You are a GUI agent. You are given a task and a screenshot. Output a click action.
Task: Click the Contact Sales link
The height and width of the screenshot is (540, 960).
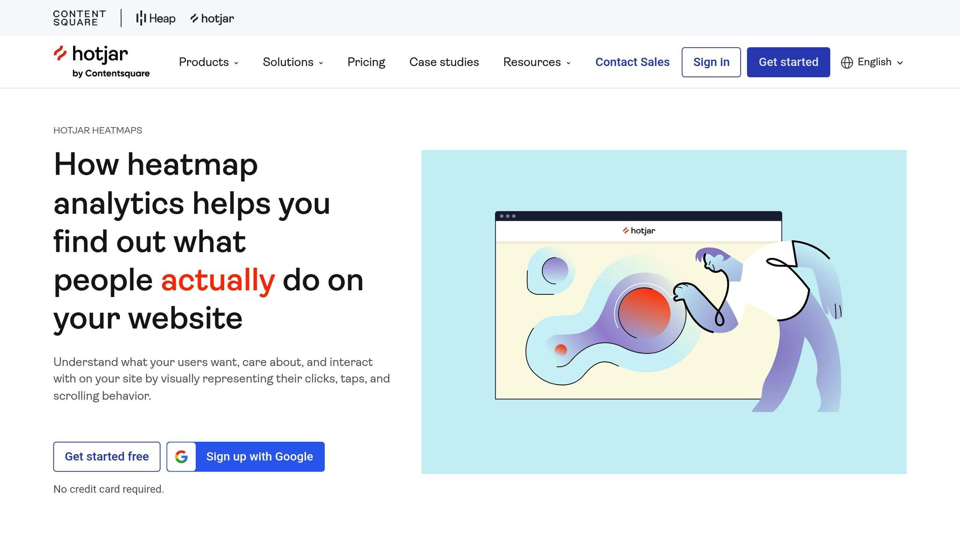point(632,62)
